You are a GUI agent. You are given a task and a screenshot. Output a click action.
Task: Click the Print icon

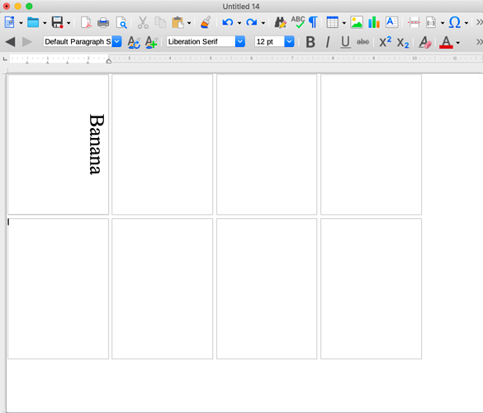click(103, 22)
